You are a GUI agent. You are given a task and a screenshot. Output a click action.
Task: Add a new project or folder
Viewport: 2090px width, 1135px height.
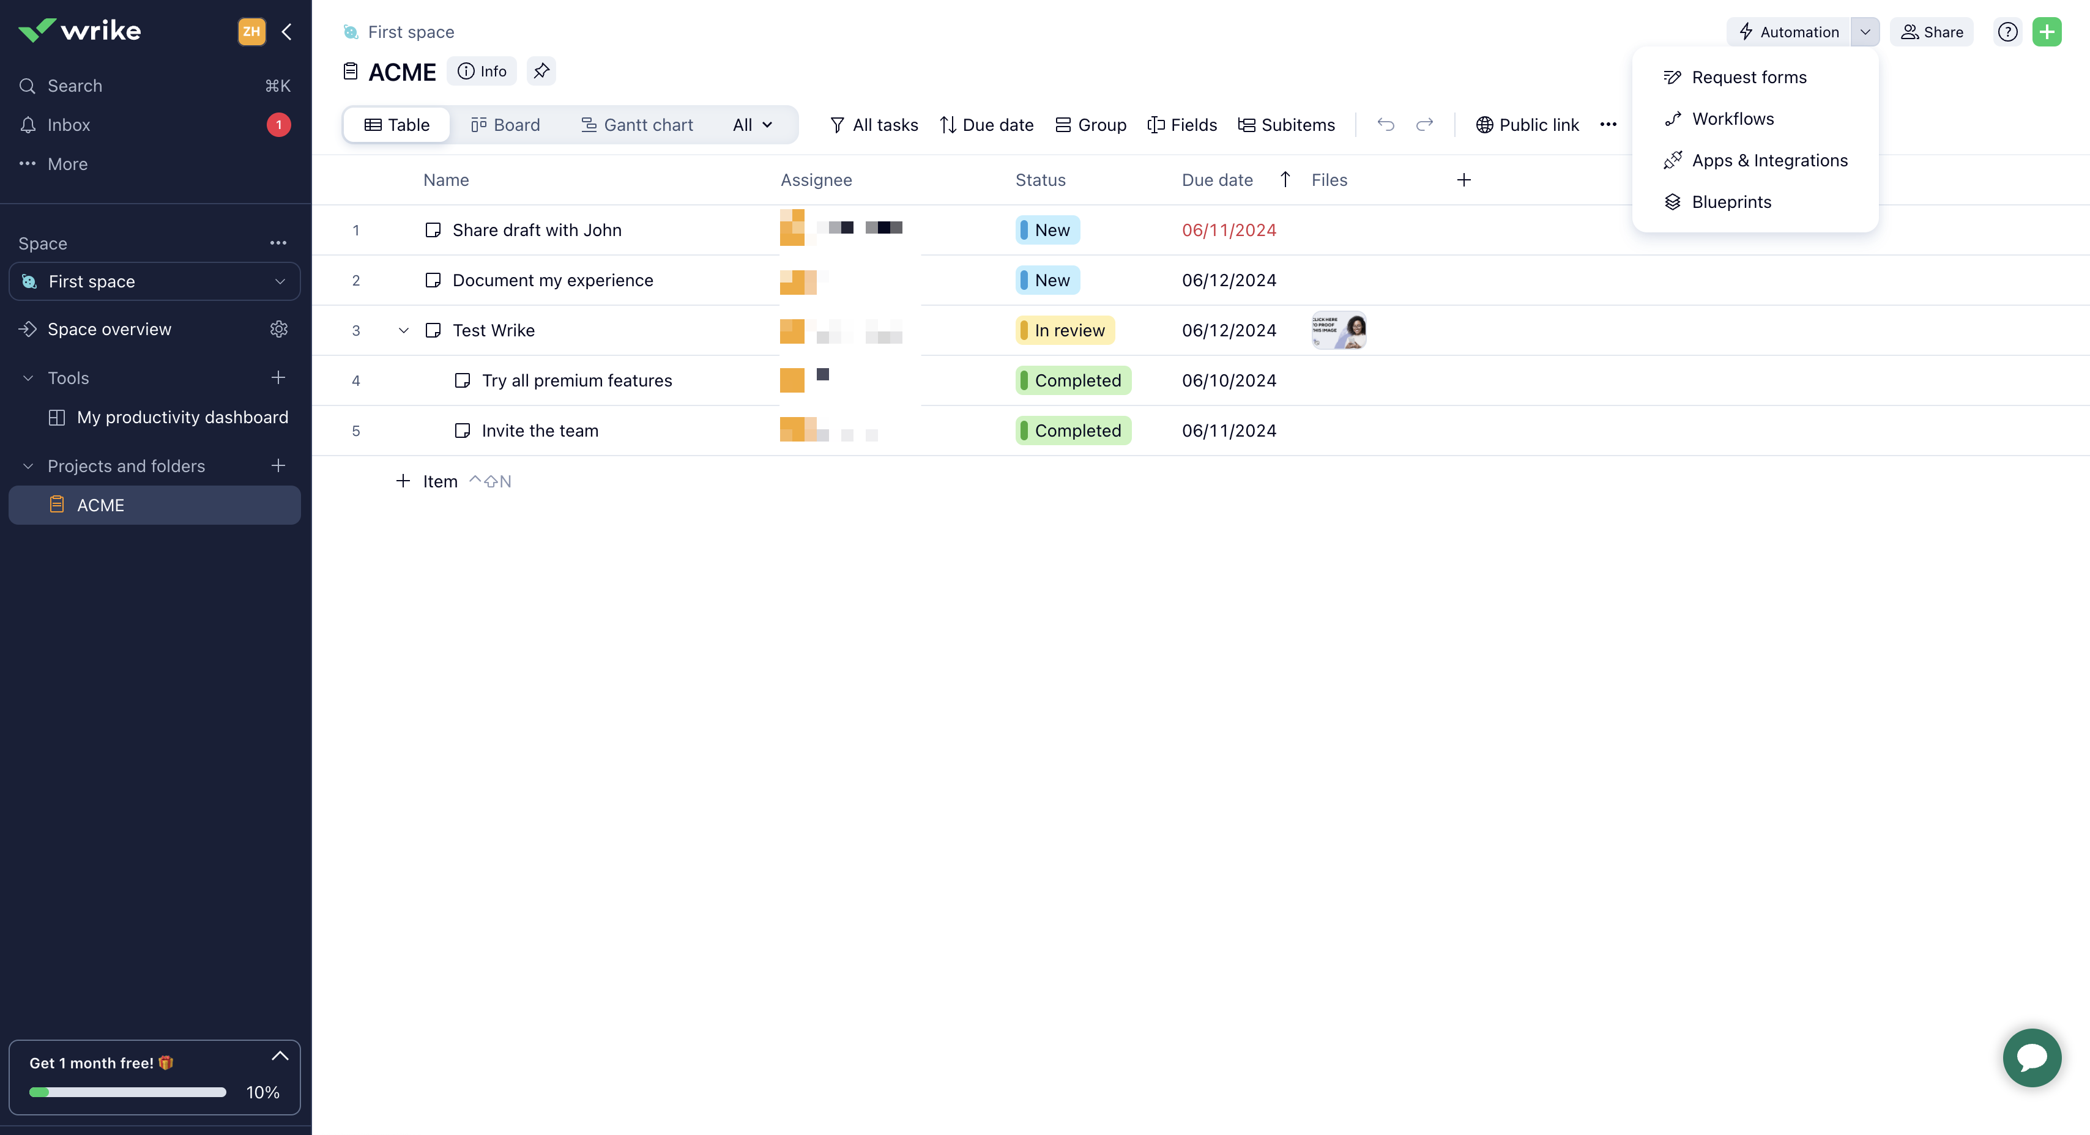(278, 465)
